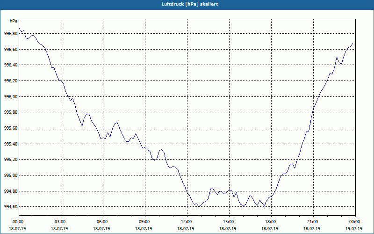Pick the 21:00 x-axis label
Viewport: 374px width, 234px height.
pos(312,222)
